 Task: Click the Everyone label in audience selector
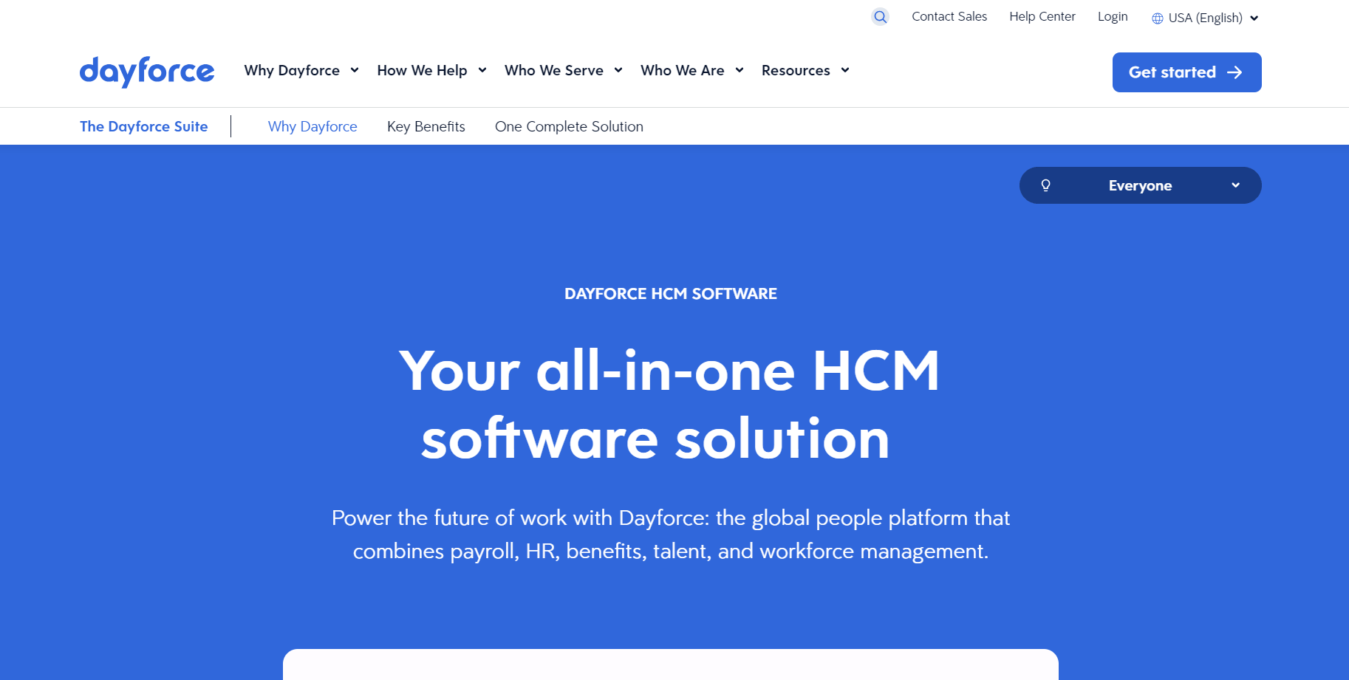[1140, 185]
